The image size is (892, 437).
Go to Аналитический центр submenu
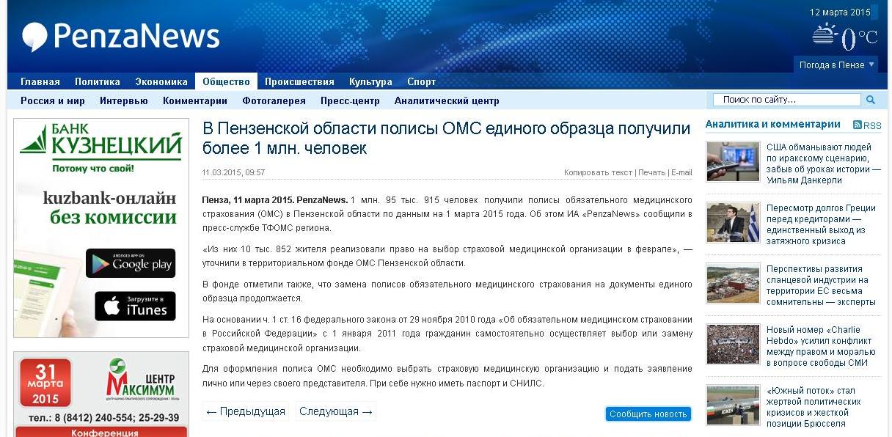447,100
